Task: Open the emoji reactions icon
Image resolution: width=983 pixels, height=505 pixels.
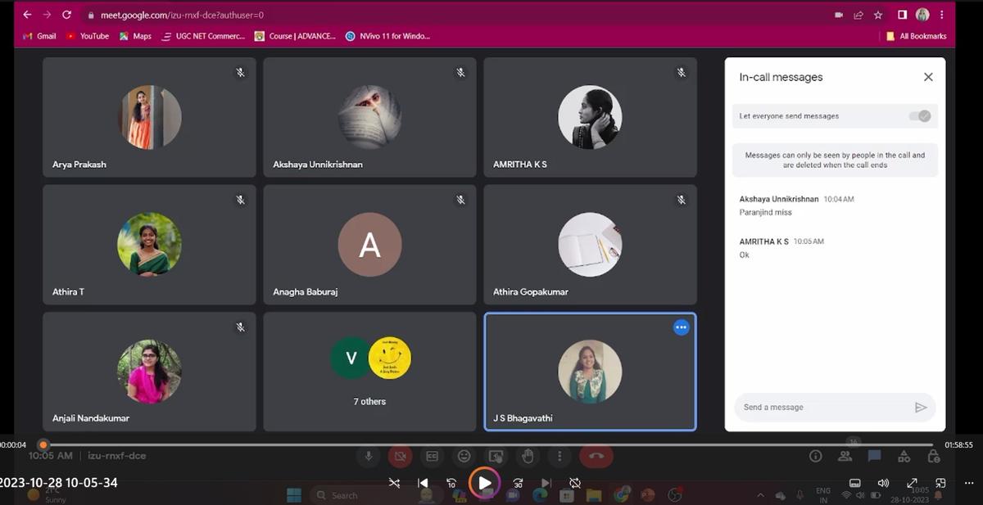Action: coord(464,456)
